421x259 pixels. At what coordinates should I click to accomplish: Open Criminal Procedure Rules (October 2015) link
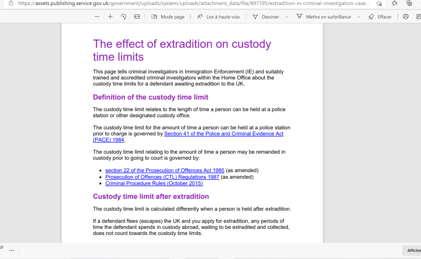(x=154, y=184)
